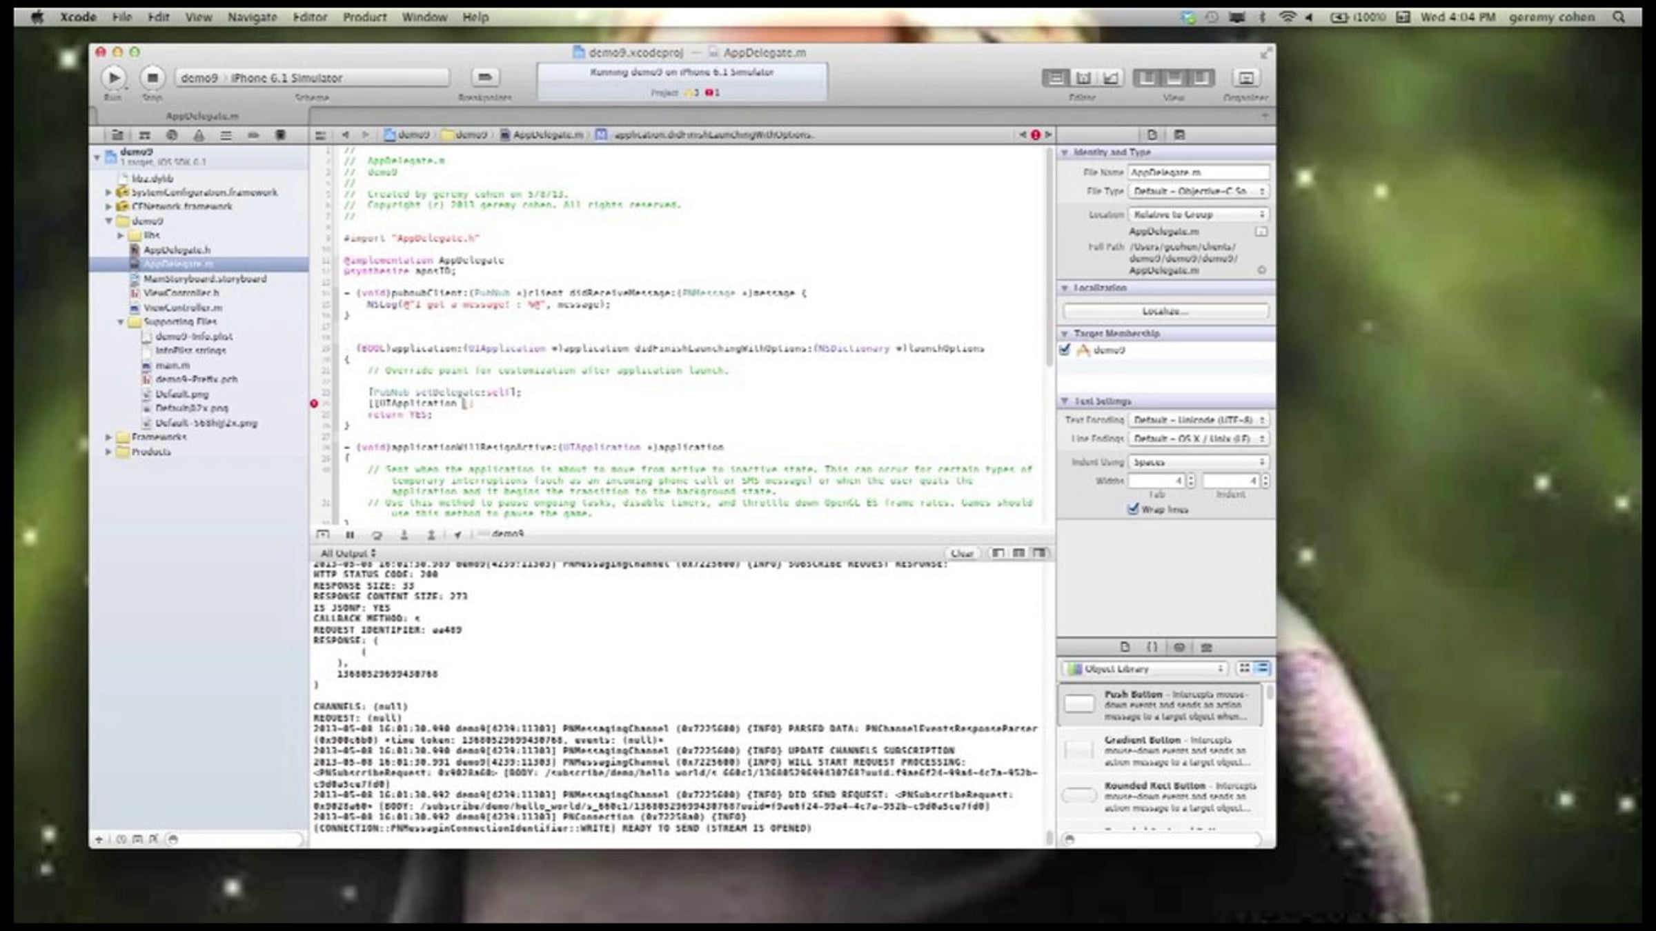Go forward in editor history

coord(365,135)
